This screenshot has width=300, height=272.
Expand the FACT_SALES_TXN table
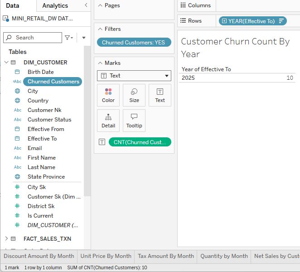(x=6, y=238)
